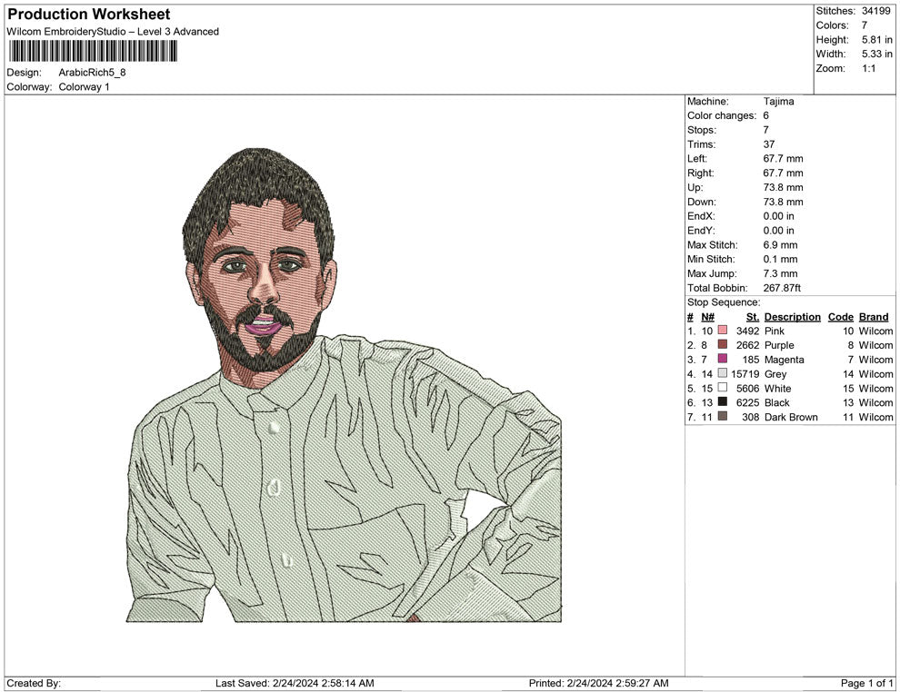Click the White thread color swatch

(x=723, y=389)
